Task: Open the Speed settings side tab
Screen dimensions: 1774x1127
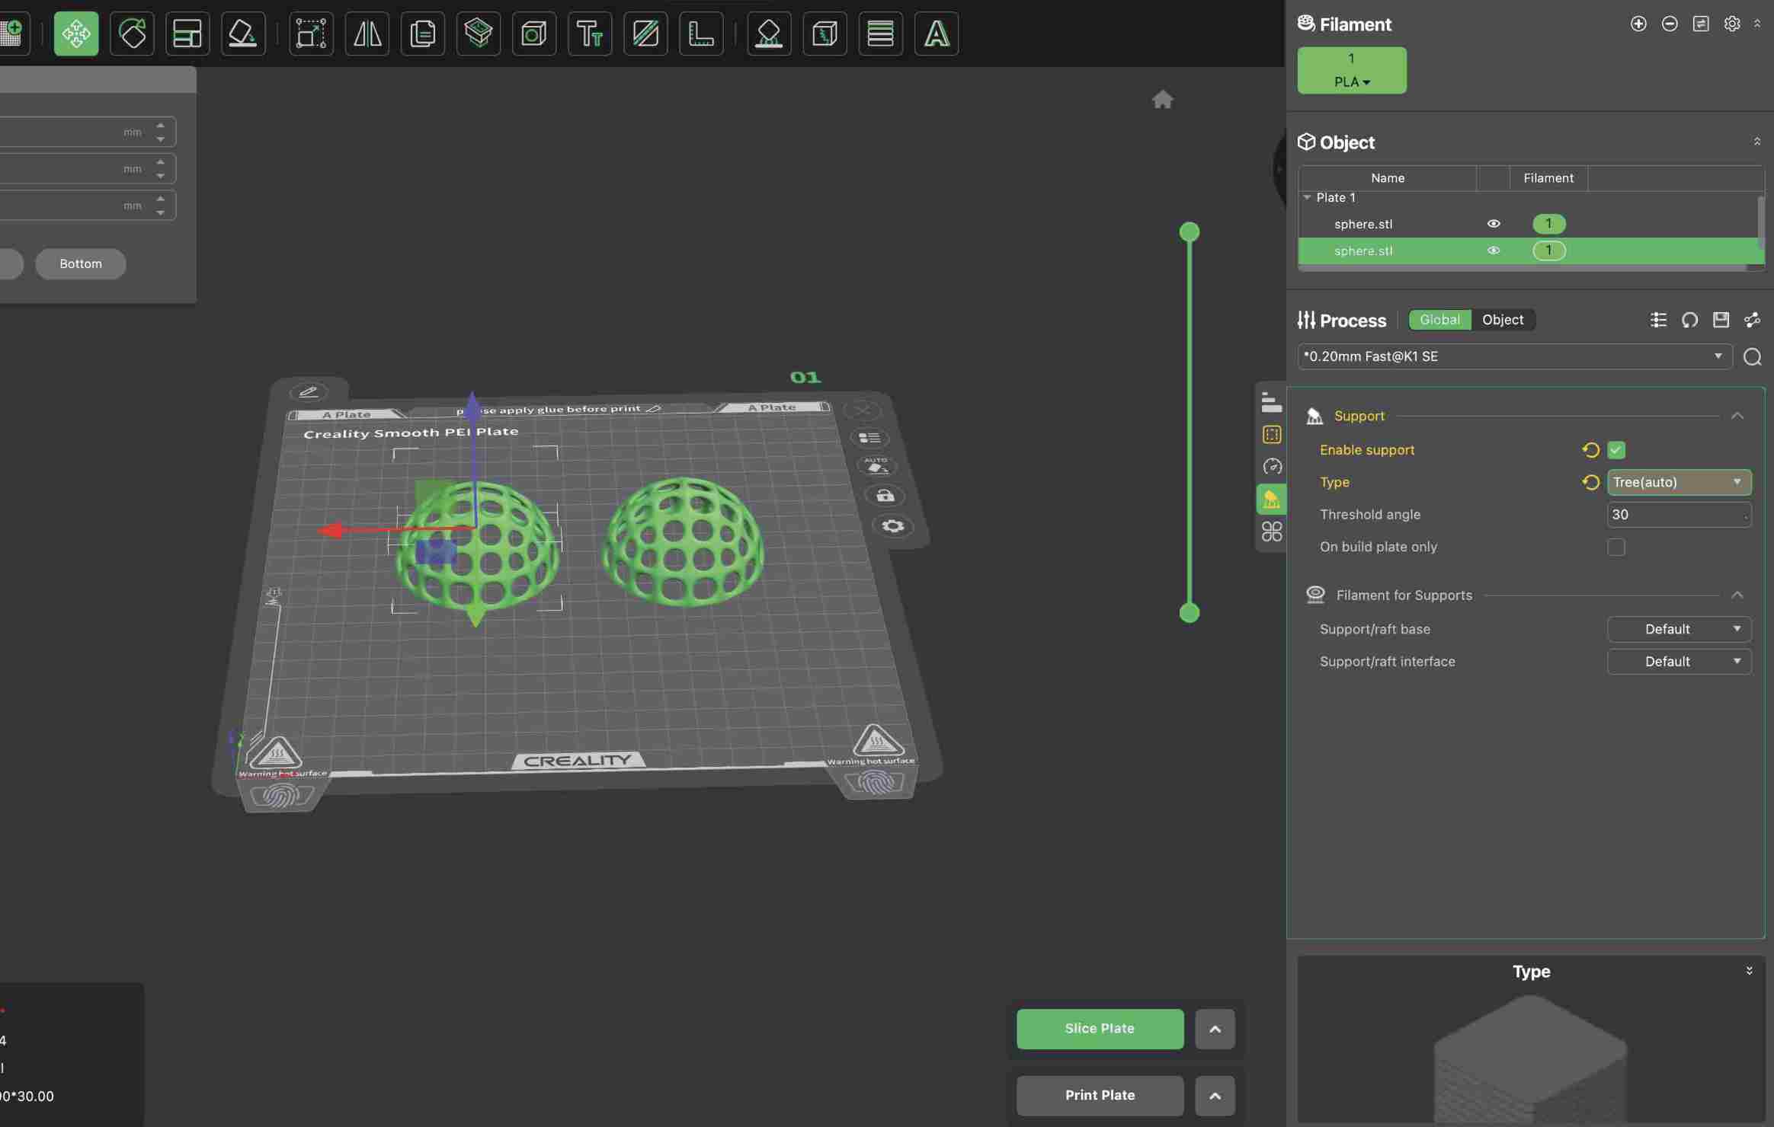Action: (1271, 467)
